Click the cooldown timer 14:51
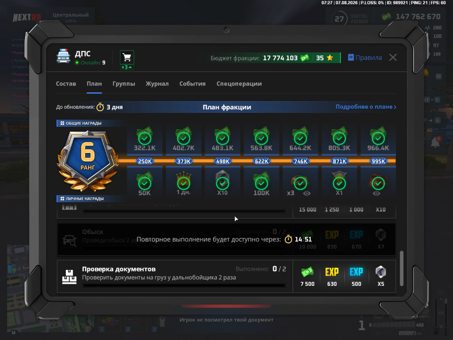This screenshot has width=453, height=340. point(298,239)
